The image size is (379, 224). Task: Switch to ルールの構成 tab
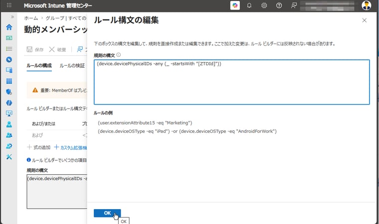[x=39, y=65]
